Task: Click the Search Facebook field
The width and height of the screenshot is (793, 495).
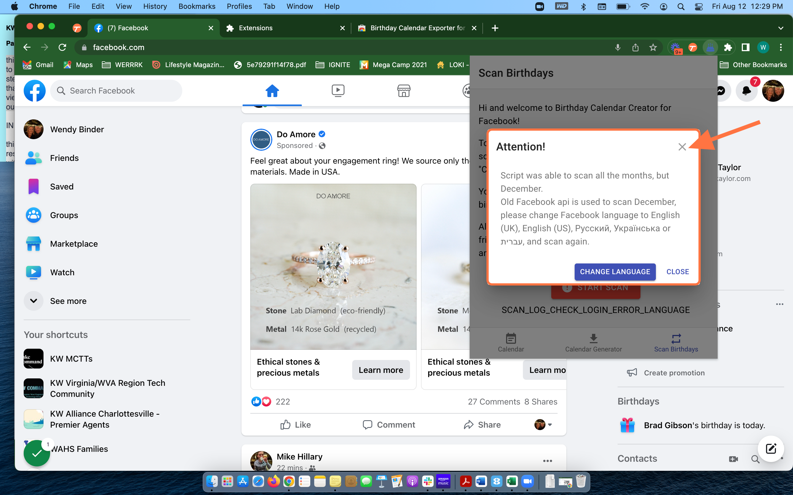Action: [x=116, y=91]
